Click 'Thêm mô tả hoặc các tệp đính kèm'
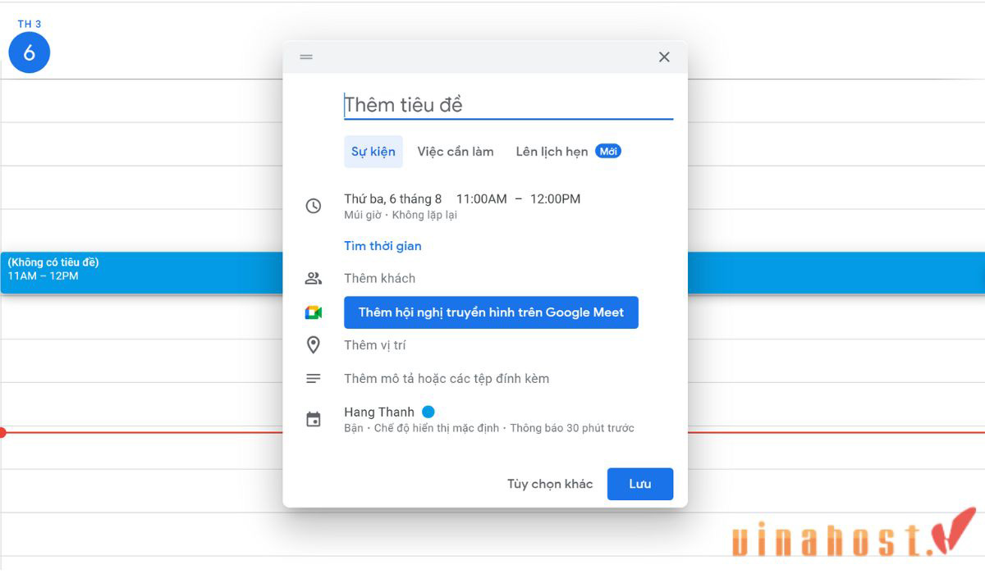This screenshot has height=574, width=985. click(447, 379)
